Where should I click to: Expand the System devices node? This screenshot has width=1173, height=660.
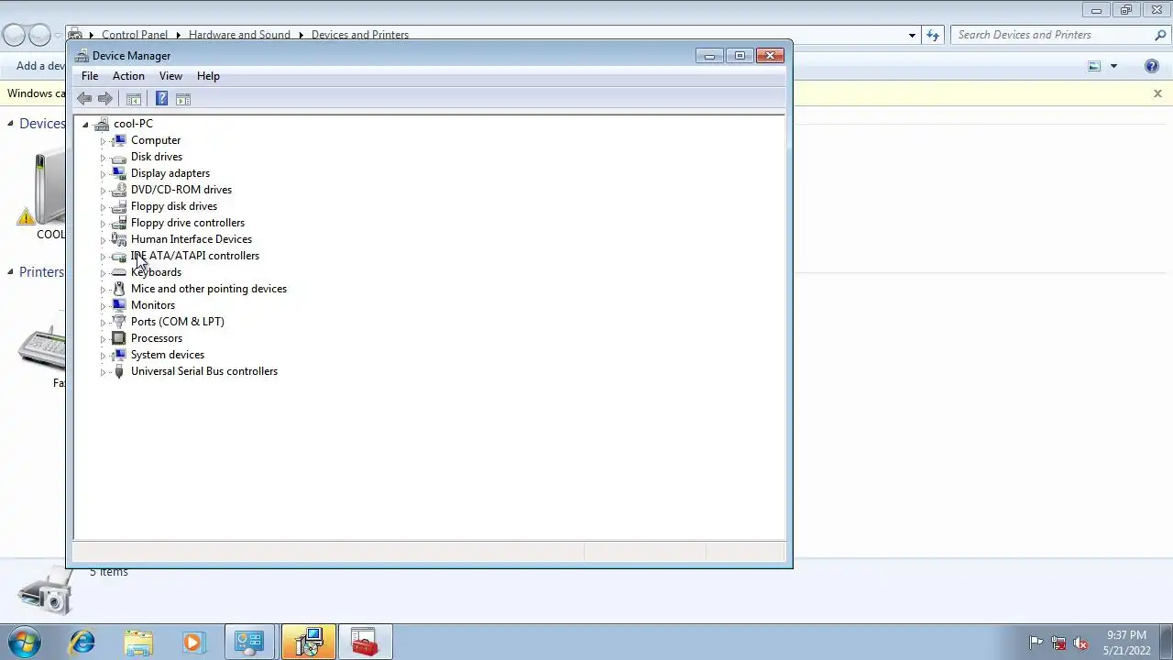[103, 356]
